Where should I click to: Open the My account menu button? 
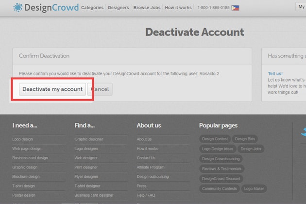click(x=301, y=7)
